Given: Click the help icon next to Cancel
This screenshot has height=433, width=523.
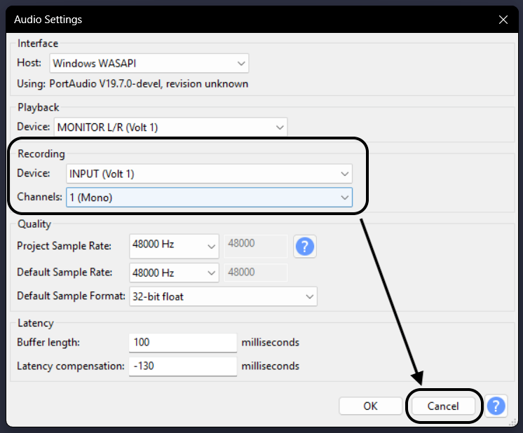Looking at the screenshot, I should coord(496,406).
